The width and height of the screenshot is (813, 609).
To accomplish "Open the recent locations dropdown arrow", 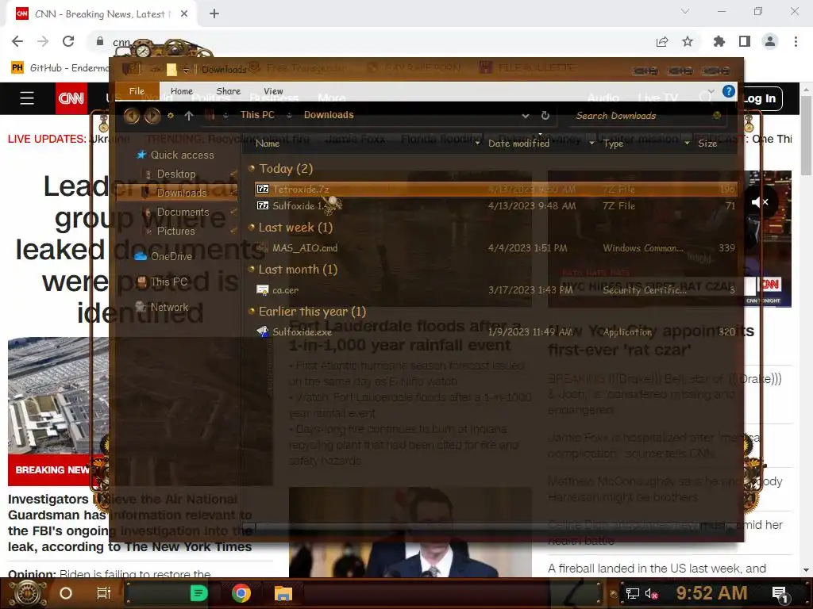I will (x=170, y=116).
